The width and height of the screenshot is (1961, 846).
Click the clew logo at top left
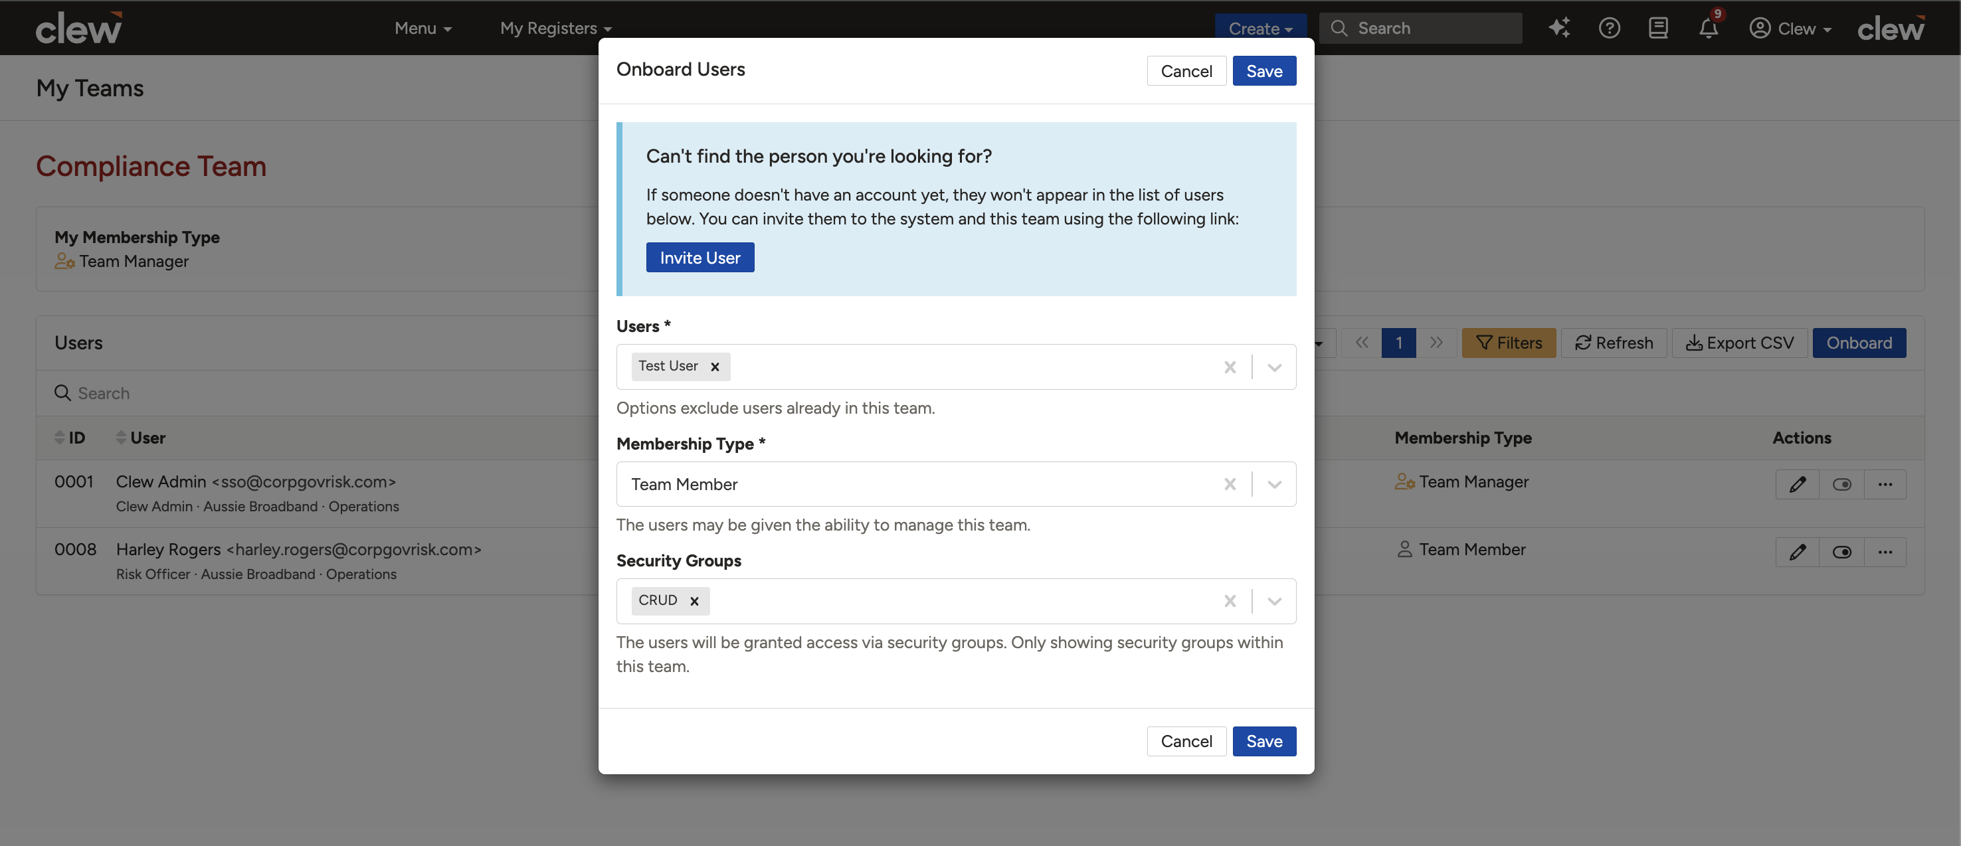78,28
